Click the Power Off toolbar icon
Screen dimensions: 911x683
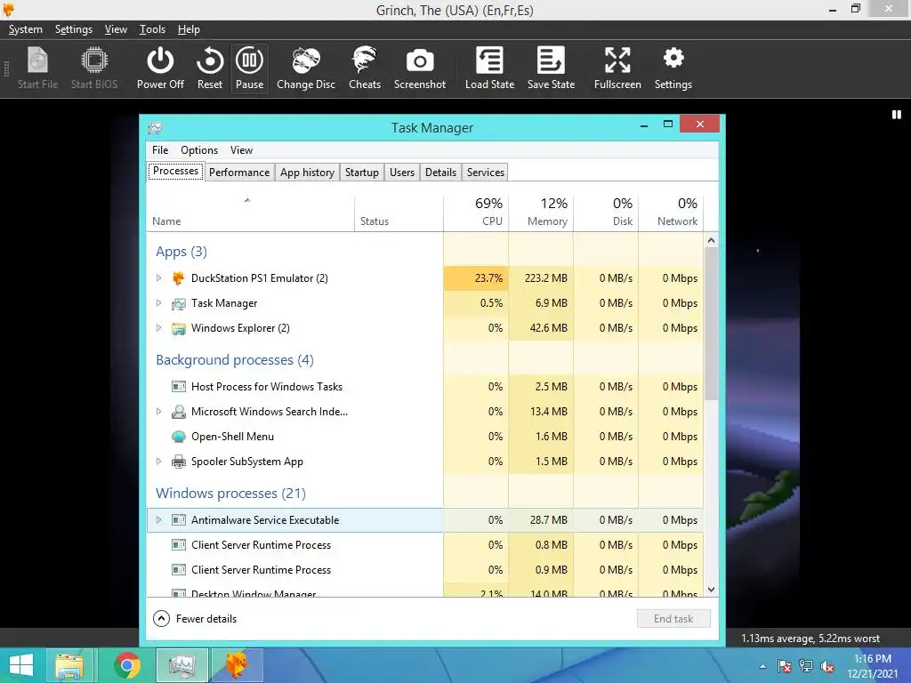click(160, 68)
